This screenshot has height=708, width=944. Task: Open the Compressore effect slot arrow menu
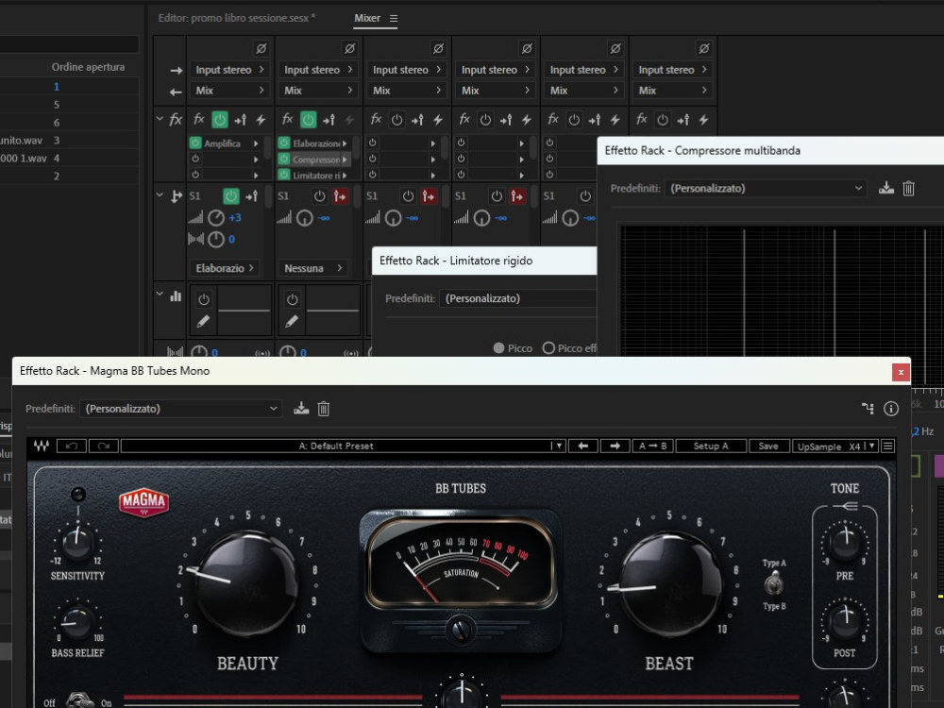[345, 160]
